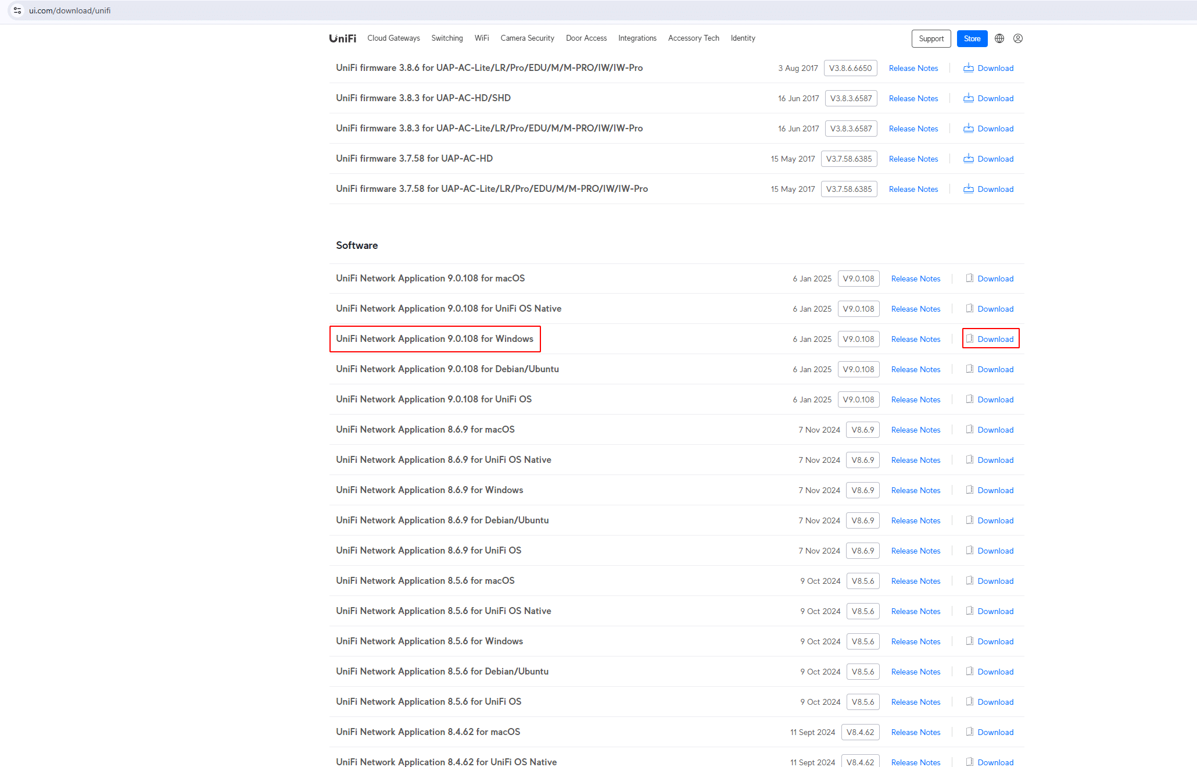Click the V8.6.9 badge for Windows row

[x=863, y=490]
